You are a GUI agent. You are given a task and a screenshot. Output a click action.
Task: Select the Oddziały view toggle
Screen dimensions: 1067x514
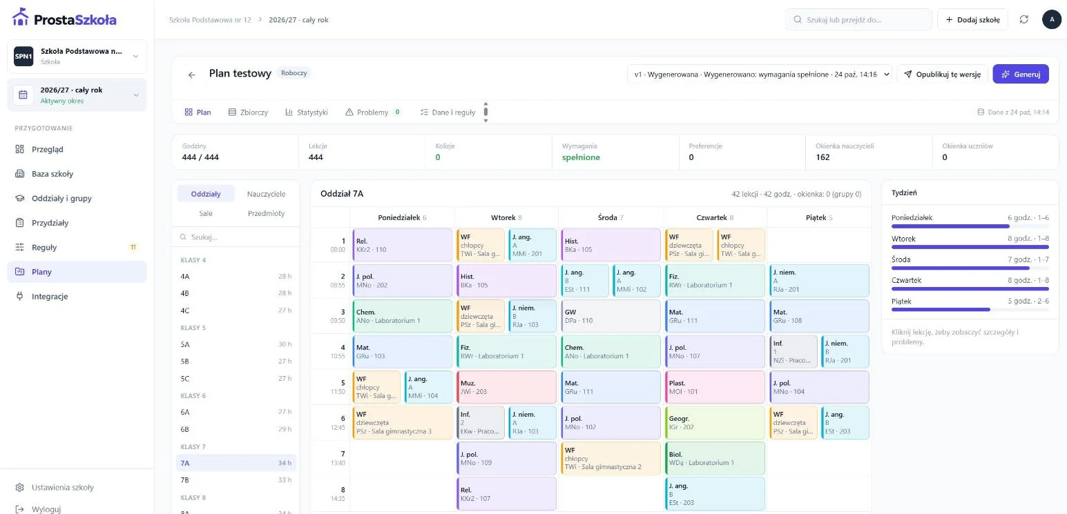(206, 194)
